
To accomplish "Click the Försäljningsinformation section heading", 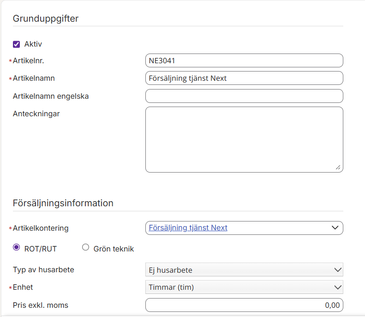I will coord(63,203).
